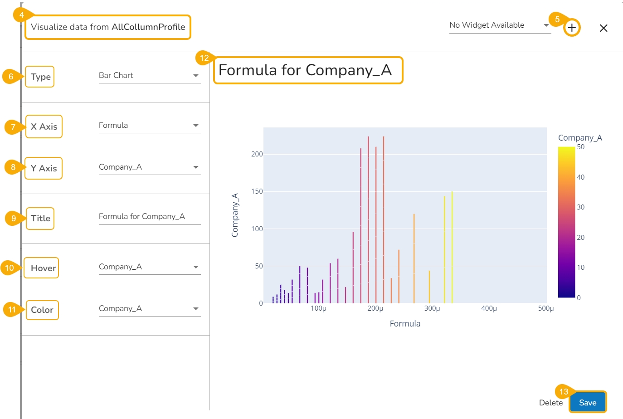Click the chart heading Formula for Company_A
Viewport: 623px width, 419px height.
[305, 70]
